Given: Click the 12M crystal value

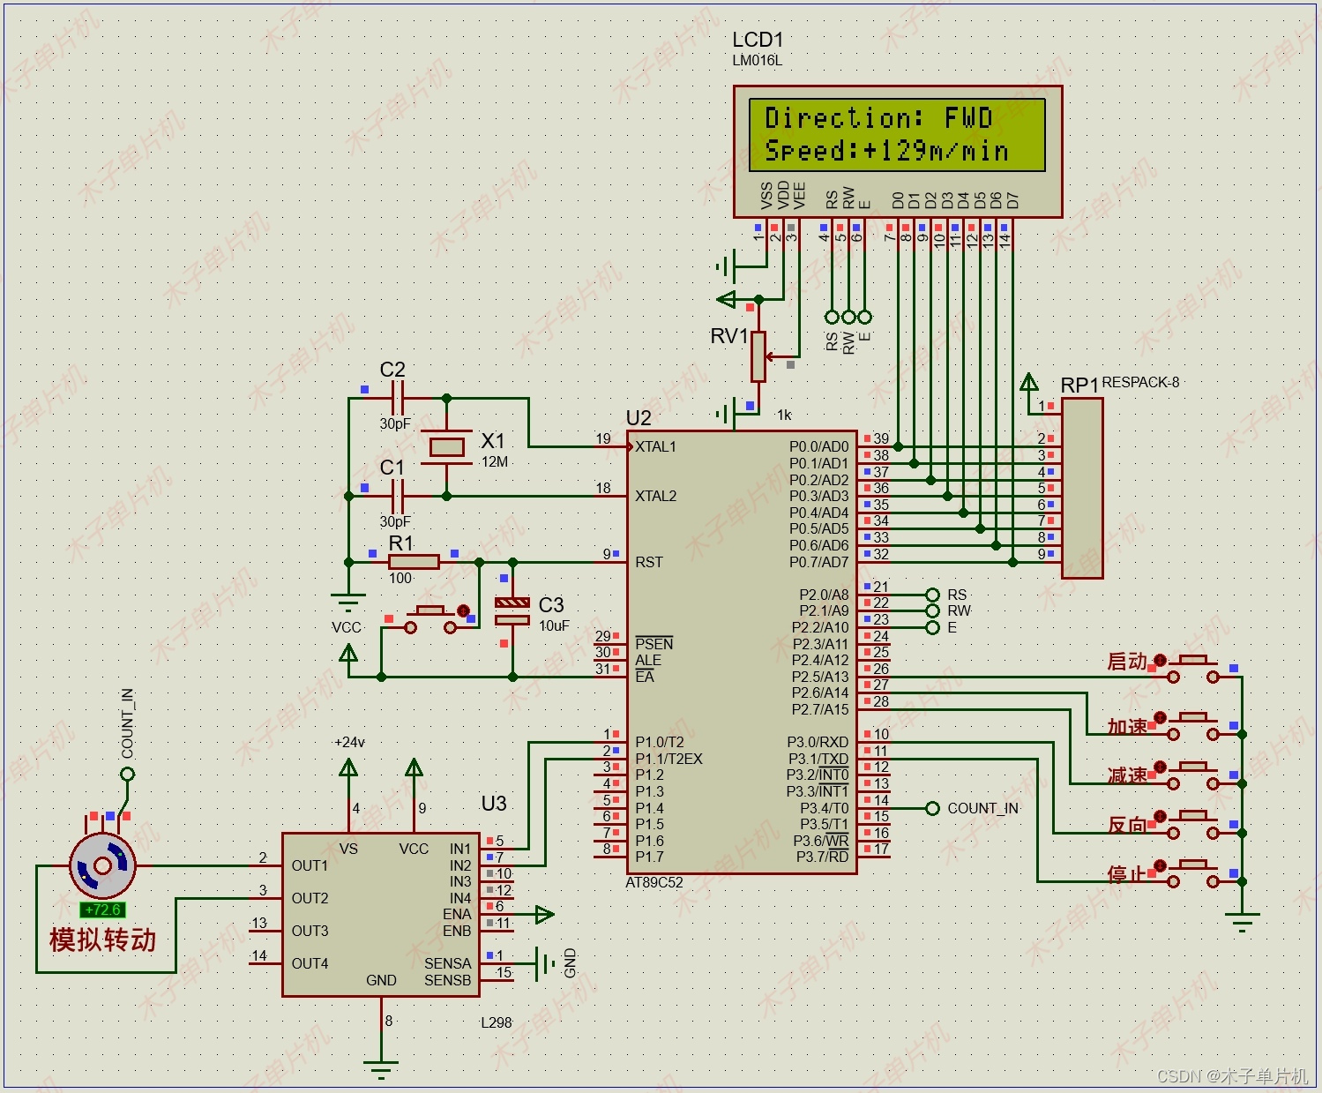Looking at the screenshot, I should pos(495,461).
